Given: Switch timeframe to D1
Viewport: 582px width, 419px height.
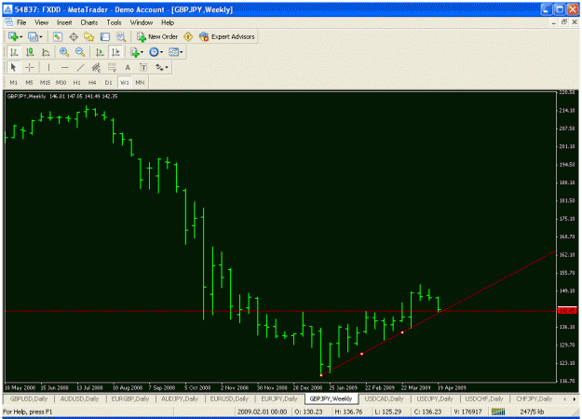Looking at the screenshot, I should pos(108,82).
